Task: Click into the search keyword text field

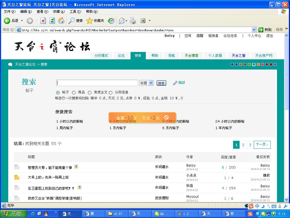Action: pyautogui.click(x=97, y=83)
